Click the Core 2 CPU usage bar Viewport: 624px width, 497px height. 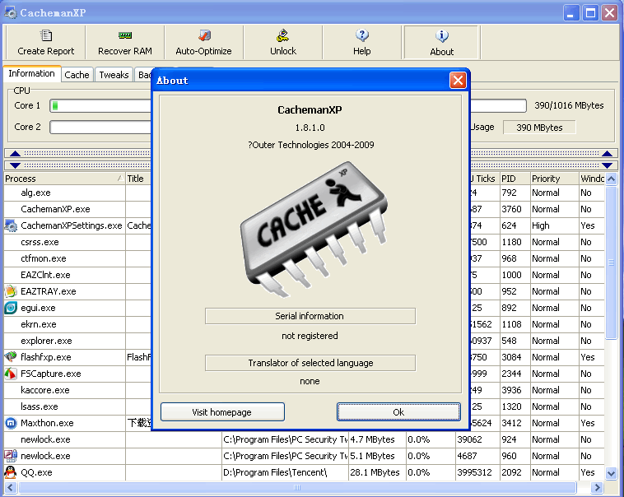pos(100,128)
